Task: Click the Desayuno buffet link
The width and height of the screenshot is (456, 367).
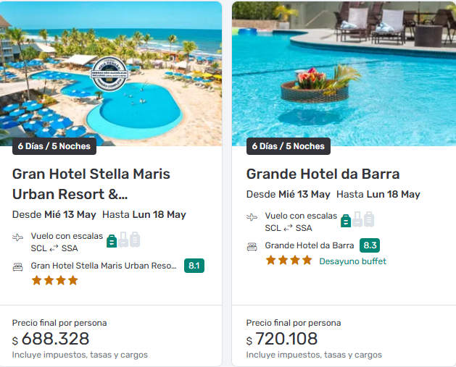Action: point(352,261)
